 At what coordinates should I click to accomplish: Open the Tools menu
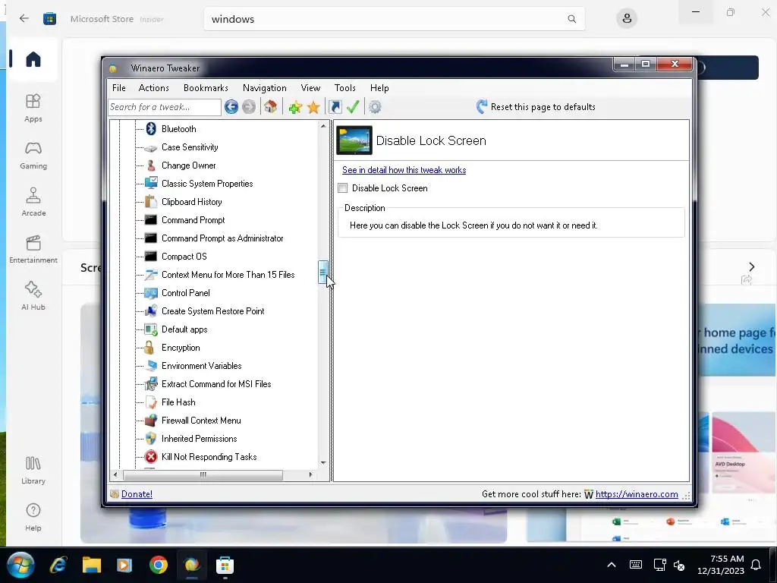pos(345,88)
